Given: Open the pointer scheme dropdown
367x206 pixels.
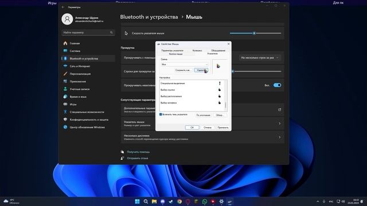Looking at the screenshot, I should coord(184,64).
